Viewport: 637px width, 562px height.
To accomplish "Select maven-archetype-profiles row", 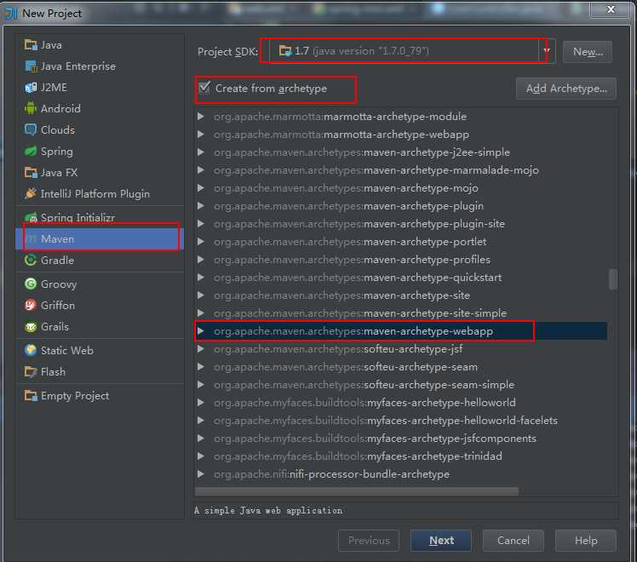I will tap(401, 260).
